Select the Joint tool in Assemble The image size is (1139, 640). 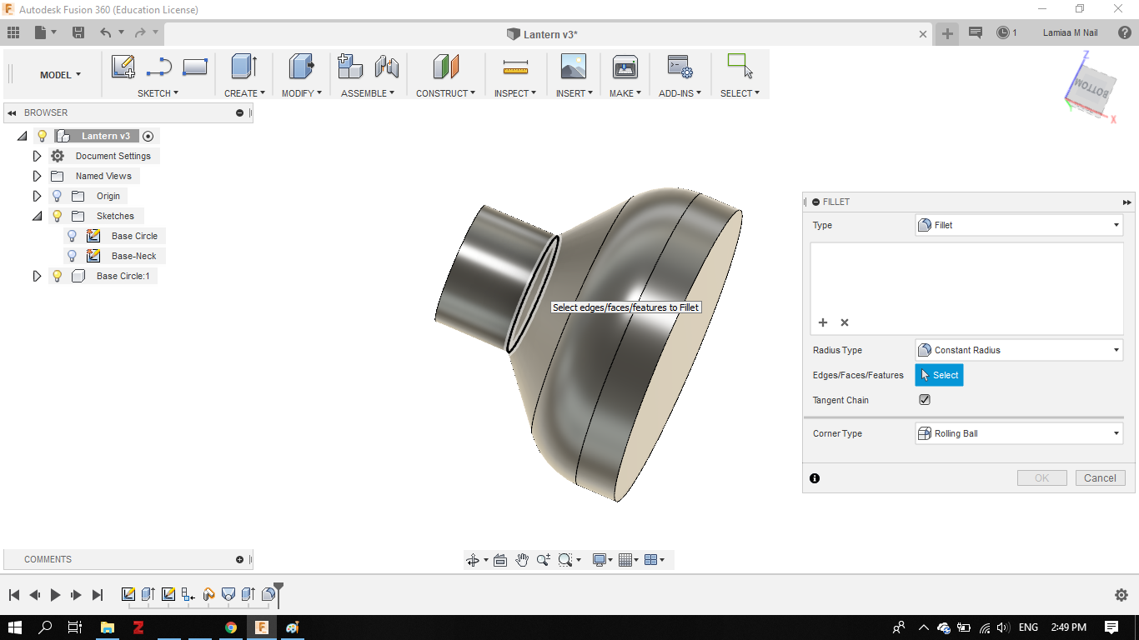point(387,67)
